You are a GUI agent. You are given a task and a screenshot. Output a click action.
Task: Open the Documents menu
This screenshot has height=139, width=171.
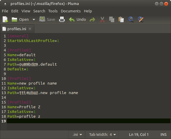(71, 11)
